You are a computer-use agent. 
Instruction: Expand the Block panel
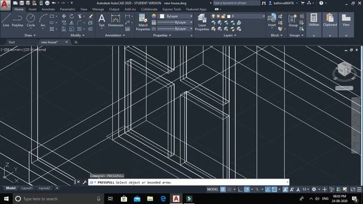point(276,35)
